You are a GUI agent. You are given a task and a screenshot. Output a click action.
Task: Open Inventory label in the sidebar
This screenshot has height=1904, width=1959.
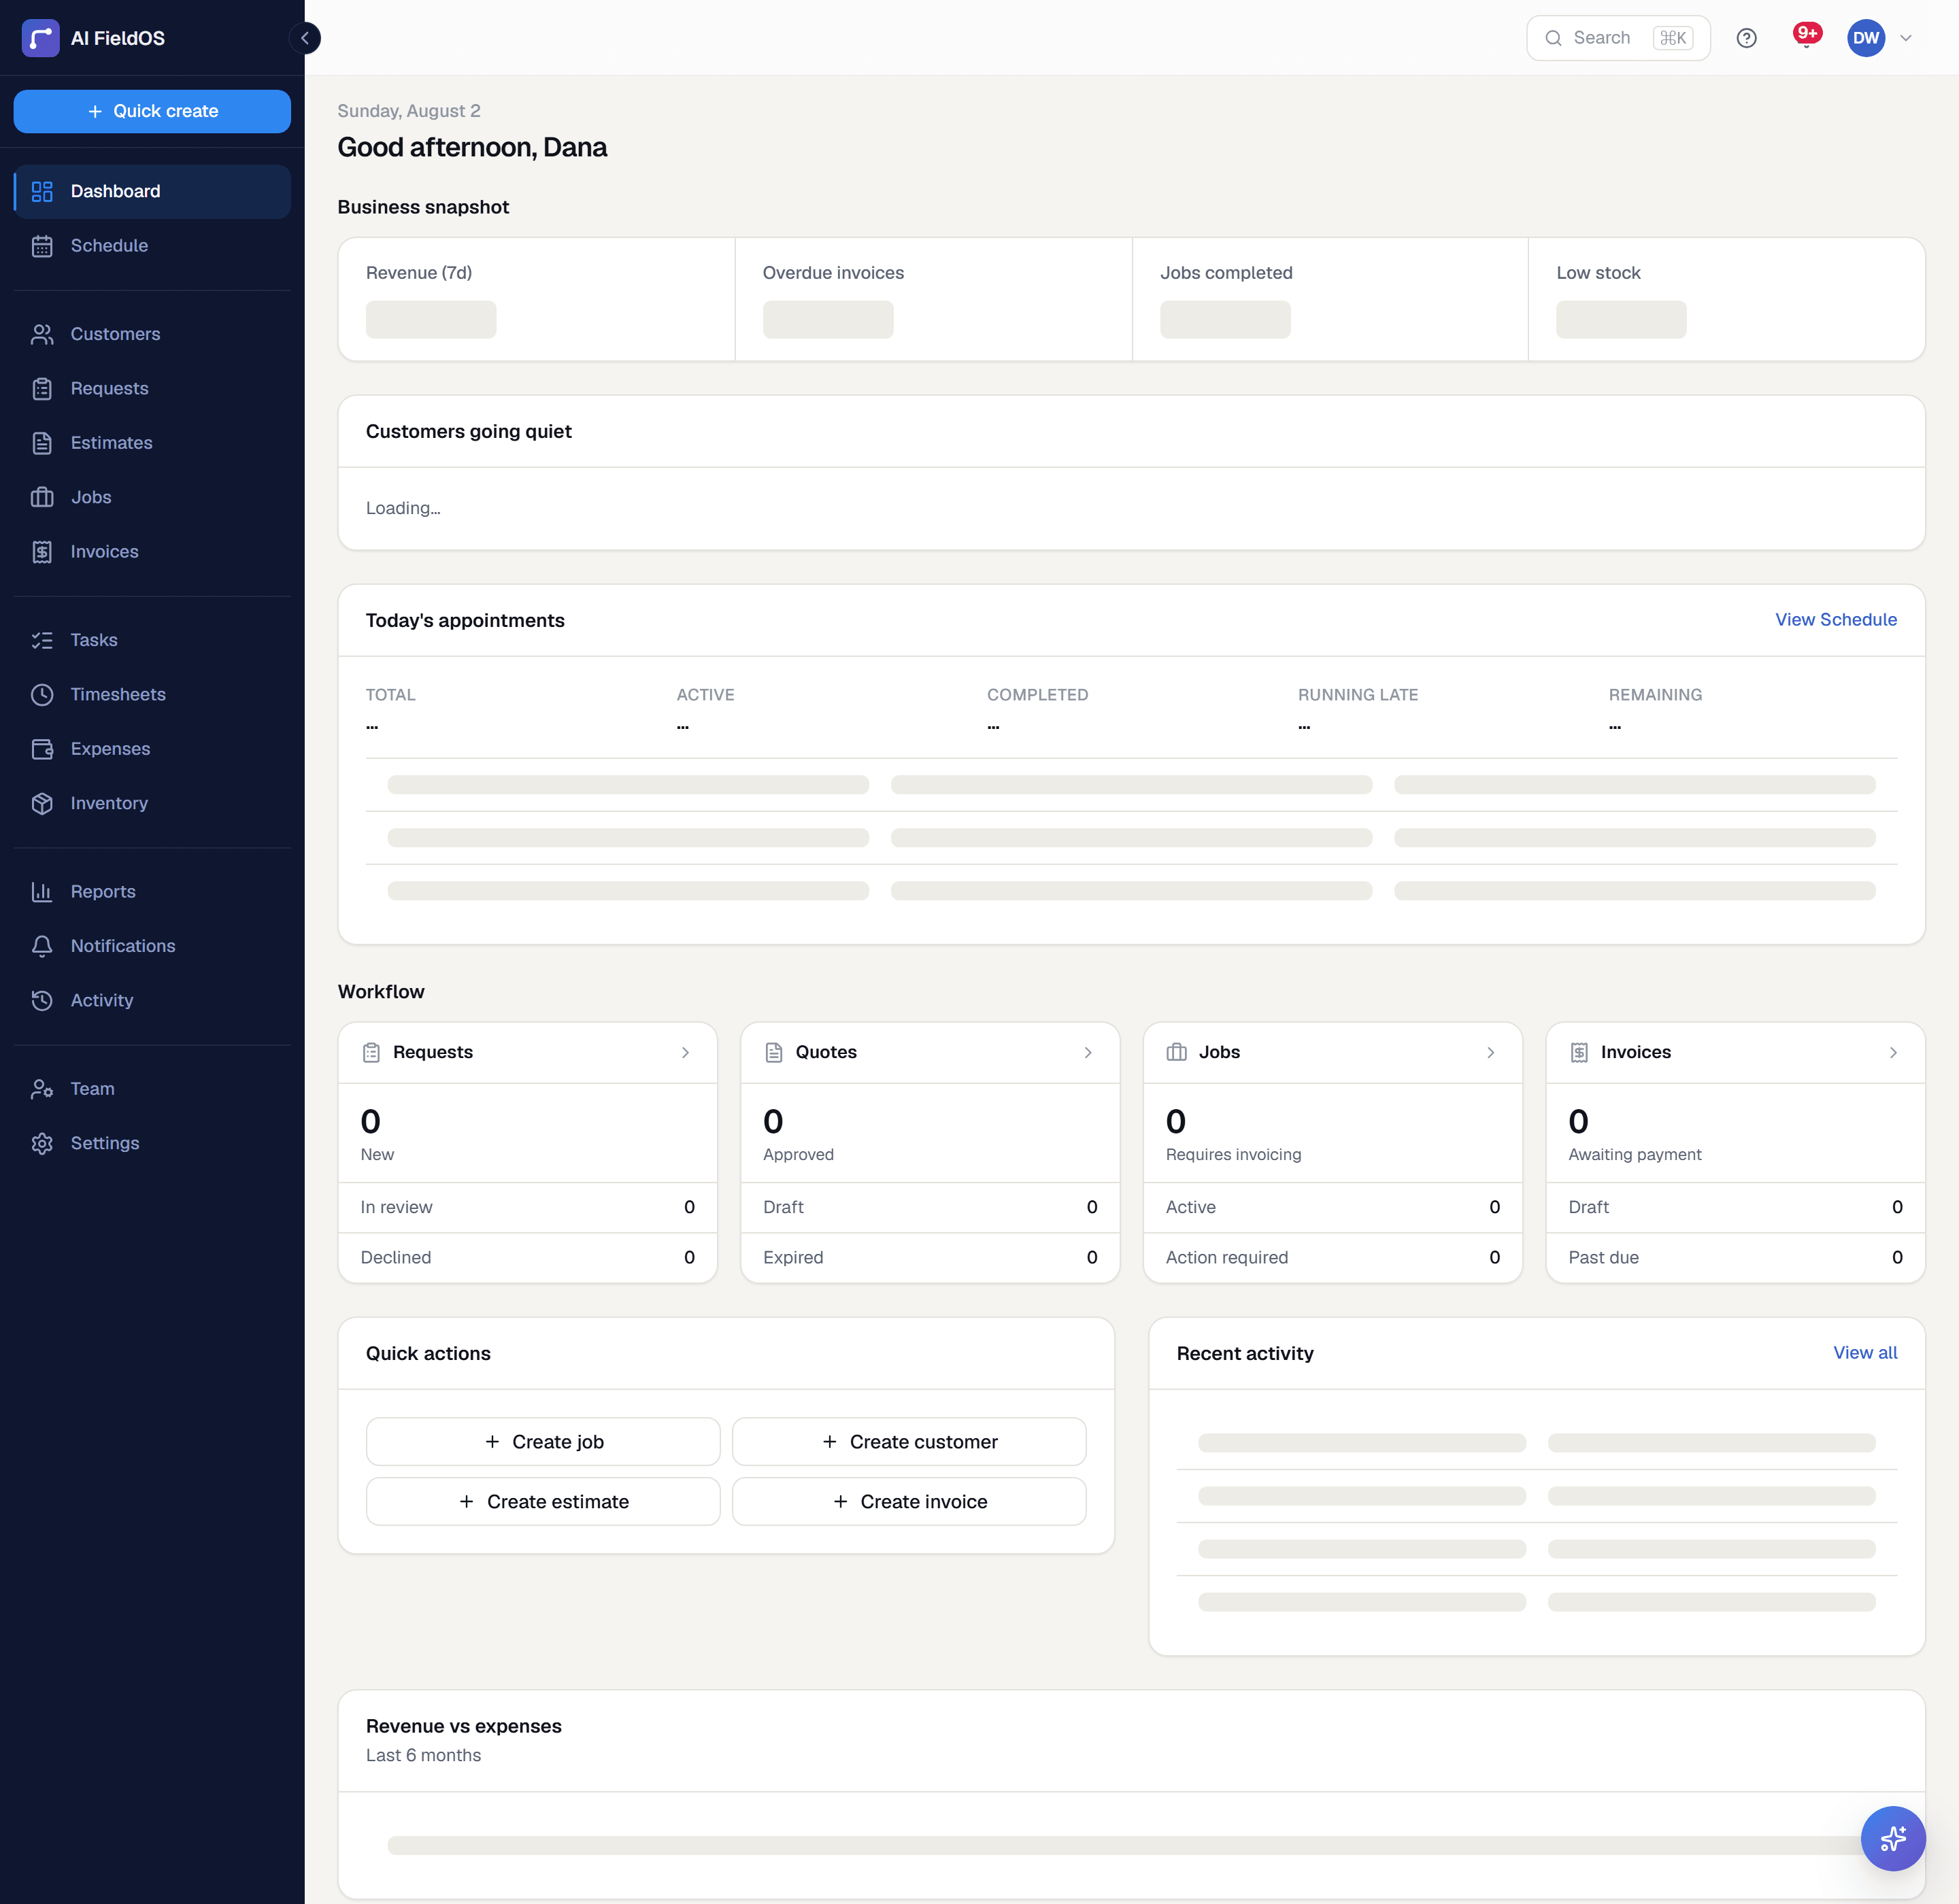point(109,803)
